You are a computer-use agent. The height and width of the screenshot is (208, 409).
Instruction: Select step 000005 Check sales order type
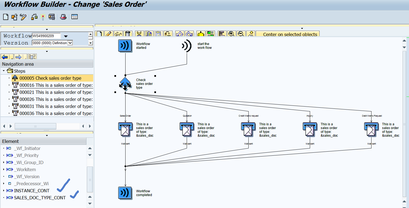(50, 78)
